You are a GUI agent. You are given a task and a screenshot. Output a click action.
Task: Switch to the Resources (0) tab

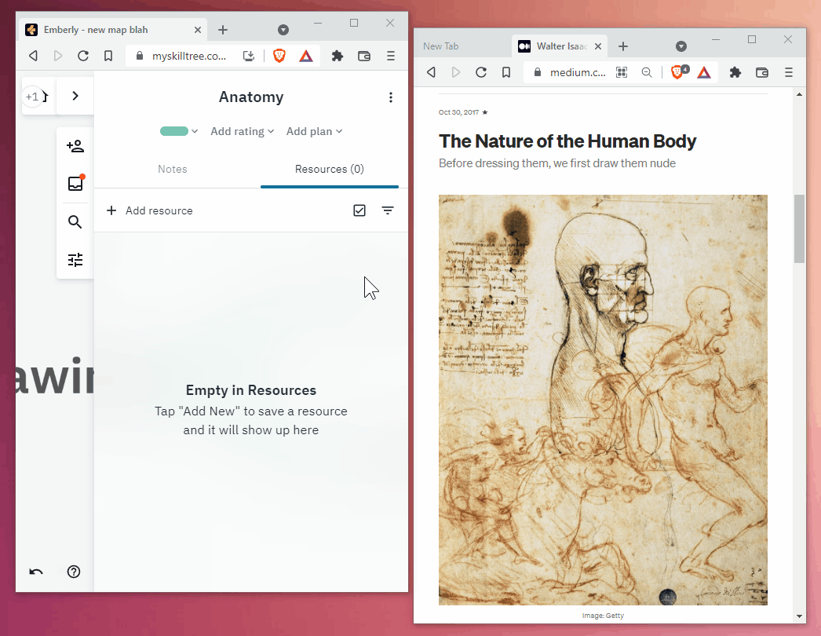330,170
